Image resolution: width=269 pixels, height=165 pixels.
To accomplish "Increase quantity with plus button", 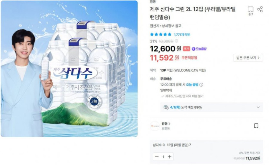I will pos(169,157).
